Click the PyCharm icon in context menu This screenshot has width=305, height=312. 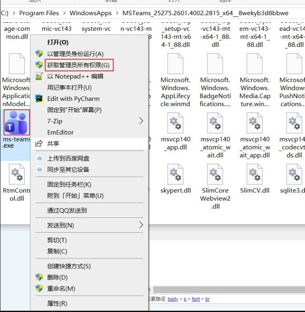pyautogui.click(x=39, y=99)
